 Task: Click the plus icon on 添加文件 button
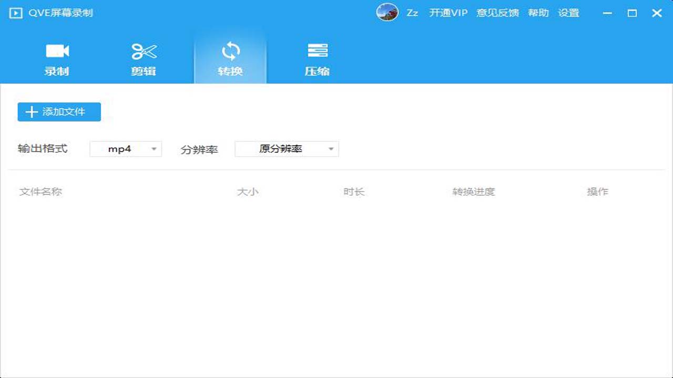[x=30, y=111]
